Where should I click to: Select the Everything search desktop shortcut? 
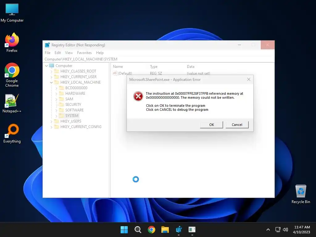[12, 133]
